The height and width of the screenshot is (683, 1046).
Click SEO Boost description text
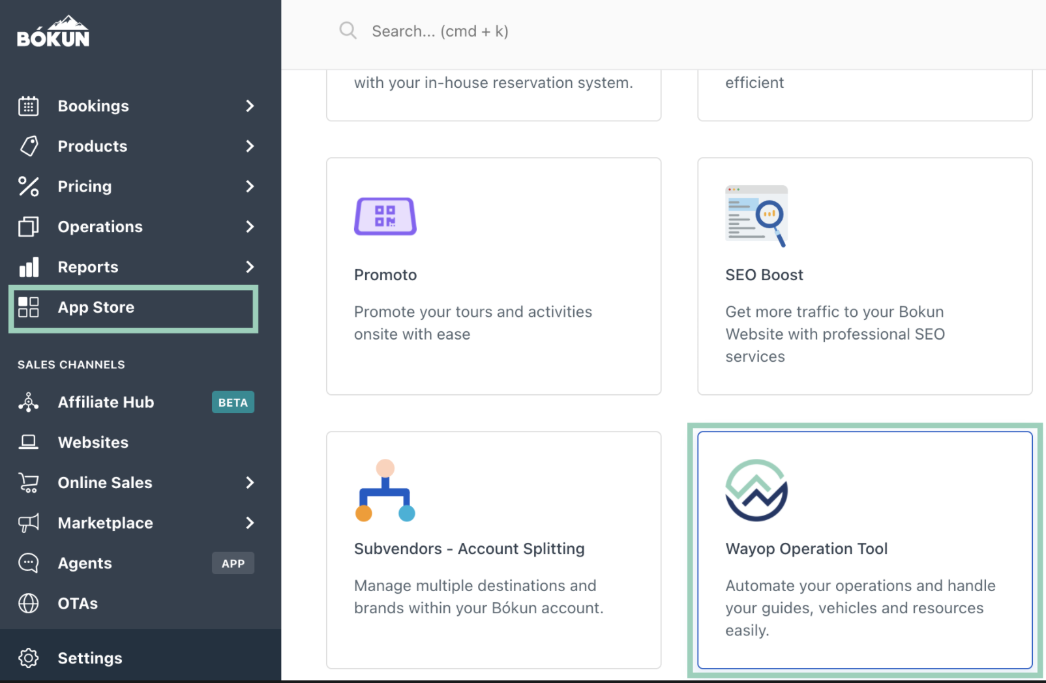(835, 334)
